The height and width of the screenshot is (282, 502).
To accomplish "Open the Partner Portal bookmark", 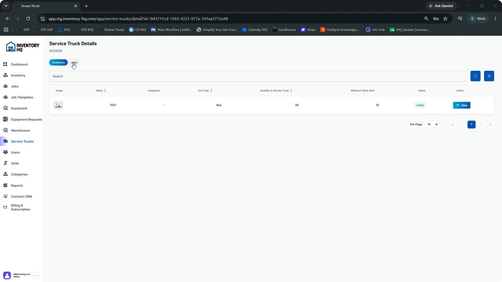I will [x=111, y=30].
